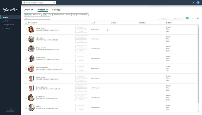Click into the Search input field
Screen dimensions: 202x115
[37, 18]
